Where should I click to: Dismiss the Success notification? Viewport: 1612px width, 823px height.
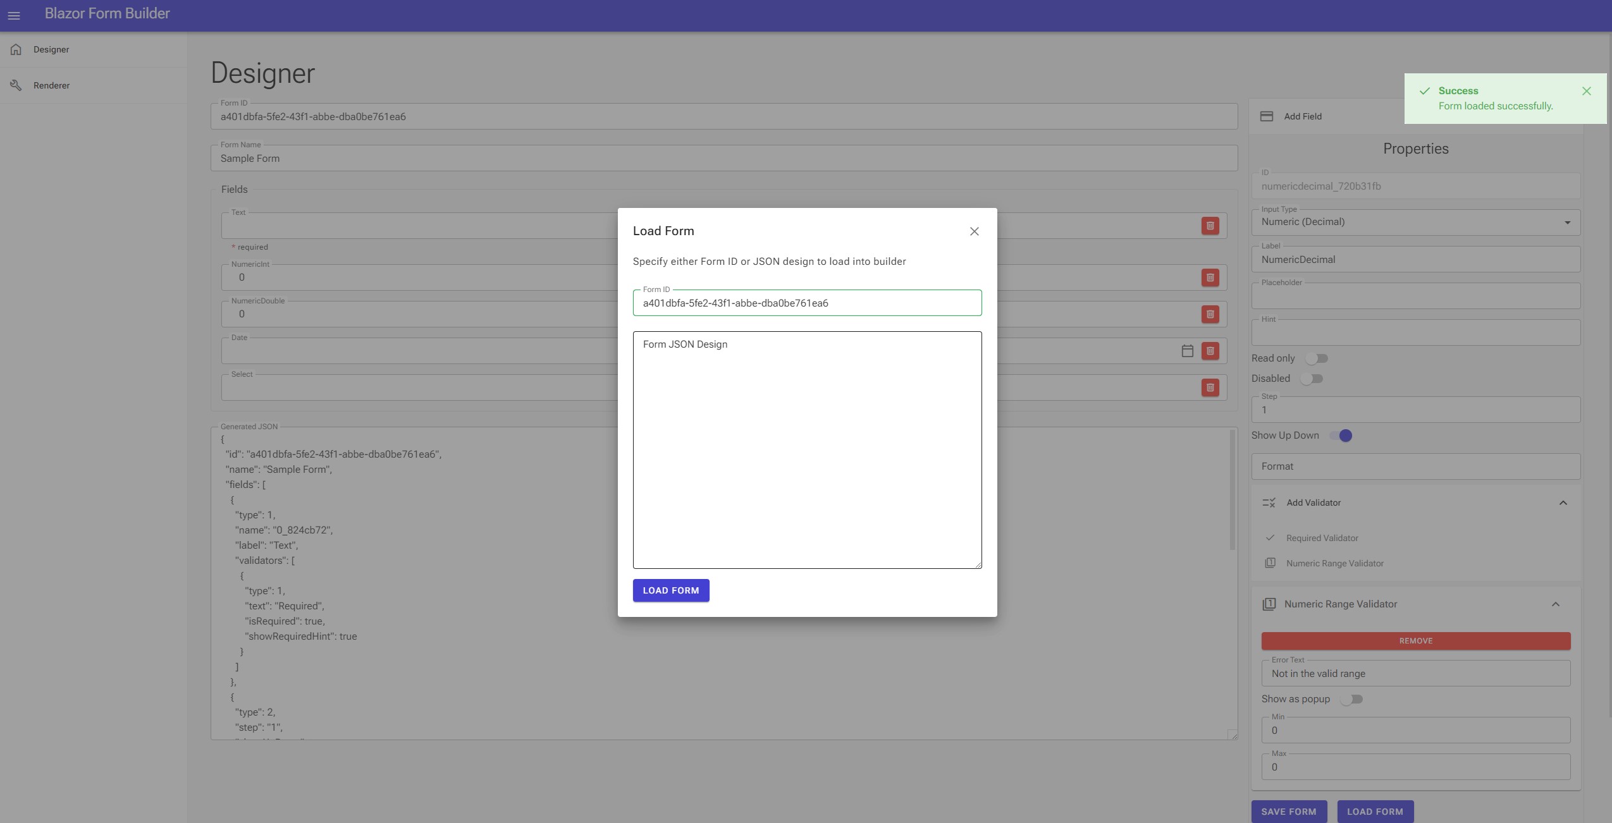1586,91
